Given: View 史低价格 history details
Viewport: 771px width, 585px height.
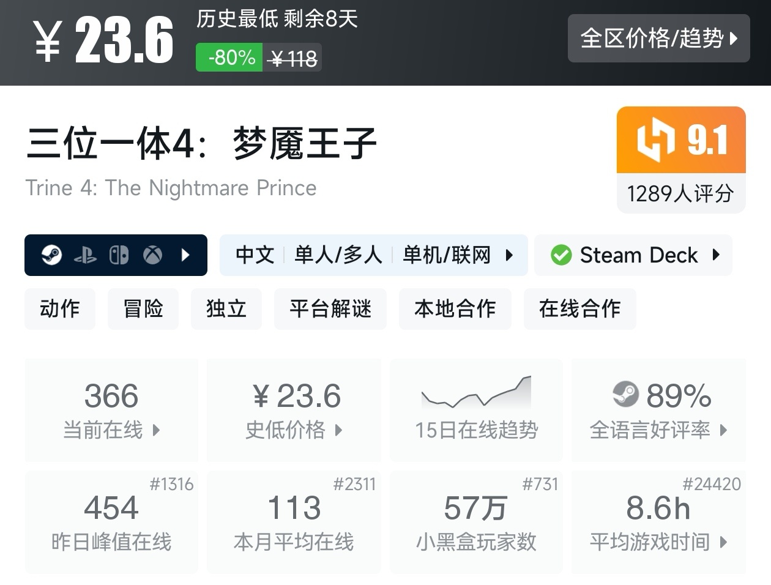Looking at the screenshot, I should (x=294, y=409).
